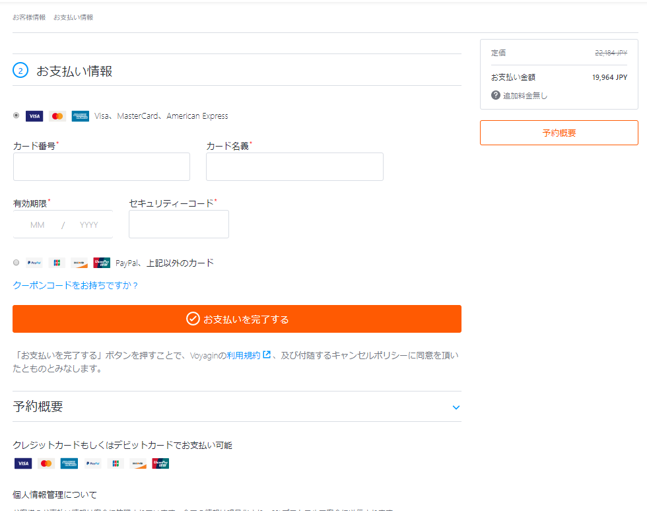Click the UnionPay card icon
Image resolution: width=647 pixels, height=511 pixels.
pyautogui.click(x=102, y=262)
